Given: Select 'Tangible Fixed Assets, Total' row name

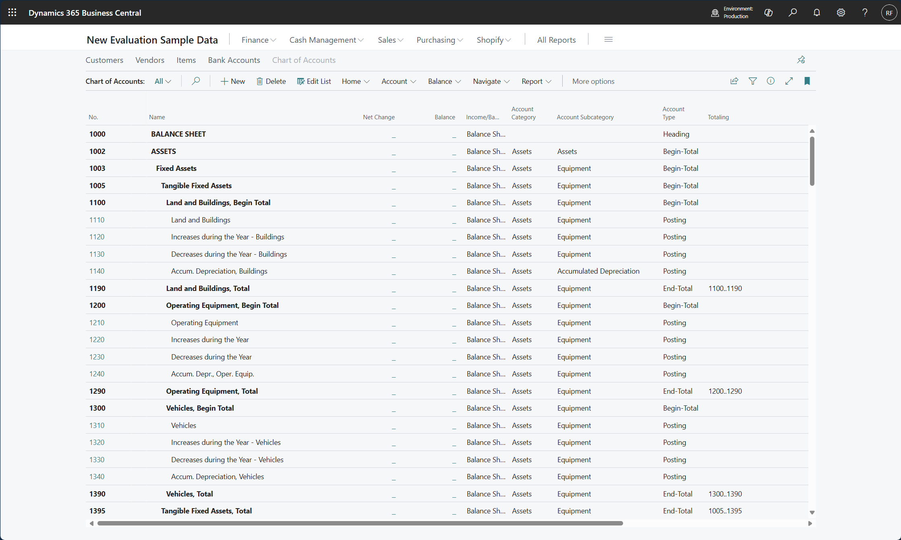Looking at the screenshot, I should click(x=206, y=511).
